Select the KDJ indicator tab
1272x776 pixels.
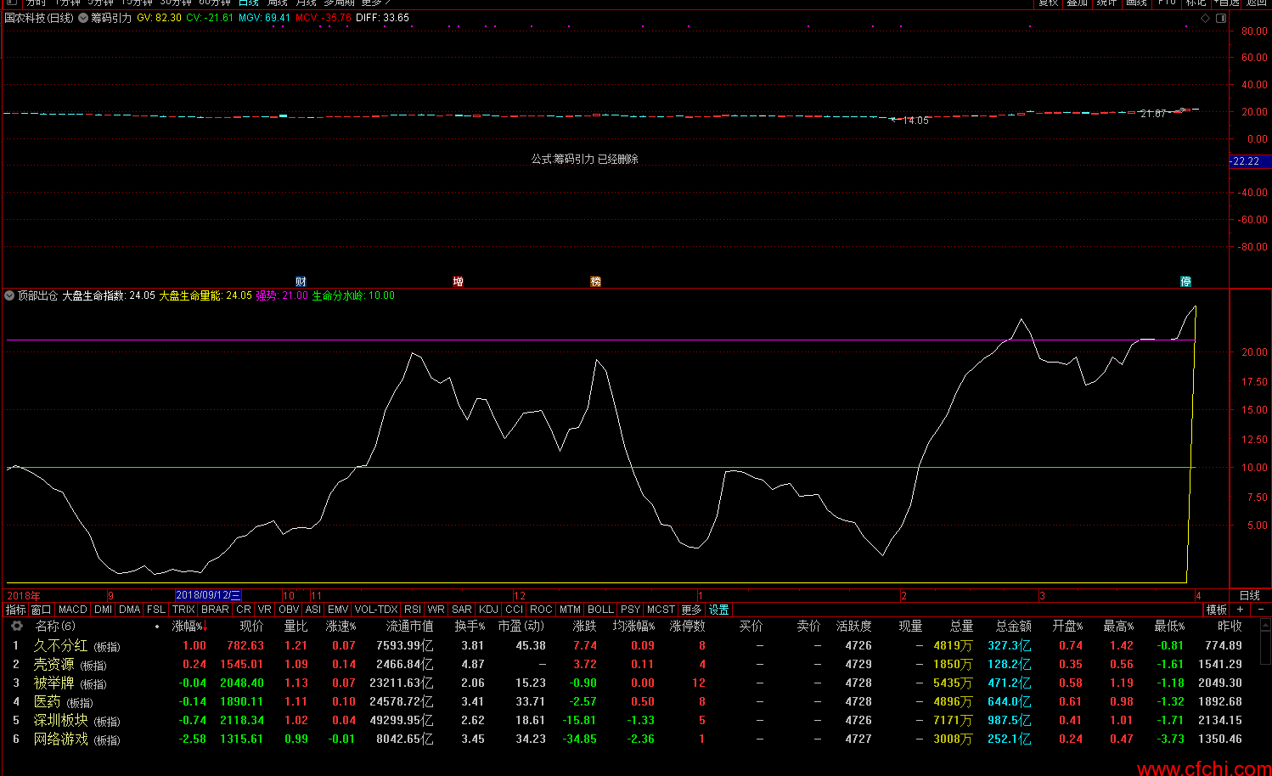(x=488, y=610)
